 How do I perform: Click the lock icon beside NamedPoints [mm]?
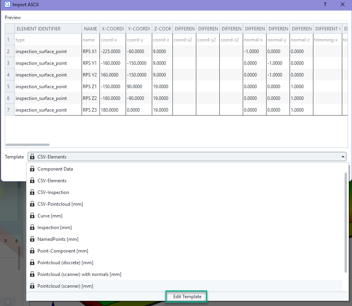coord(32,239)
